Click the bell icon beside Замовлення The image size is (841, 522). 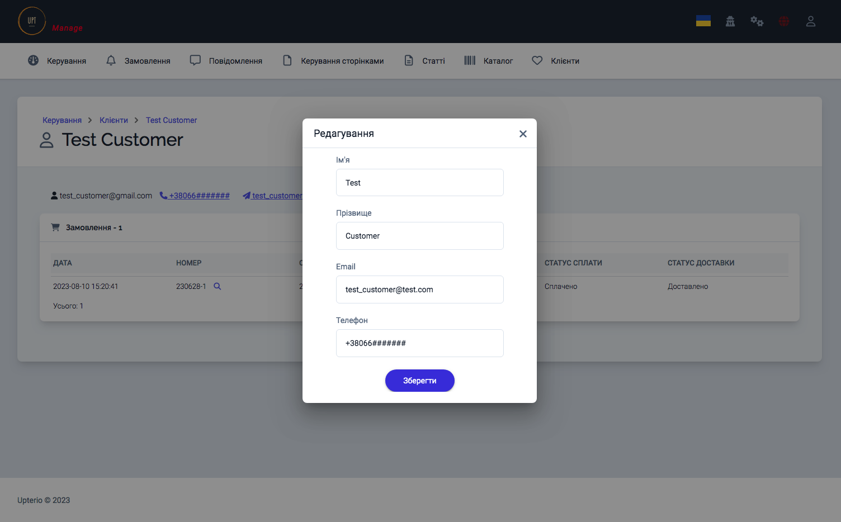coord(111,60)
